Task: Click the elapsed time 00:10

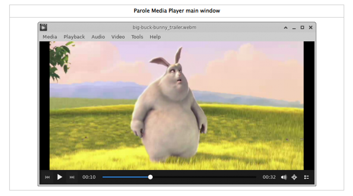Action: [89, 177]
